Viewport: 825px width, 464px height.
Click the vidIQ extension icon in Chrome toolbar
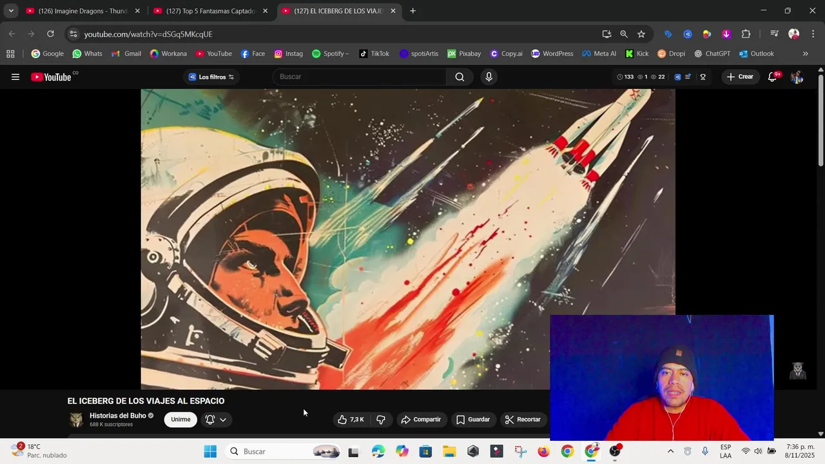(688, 34)
